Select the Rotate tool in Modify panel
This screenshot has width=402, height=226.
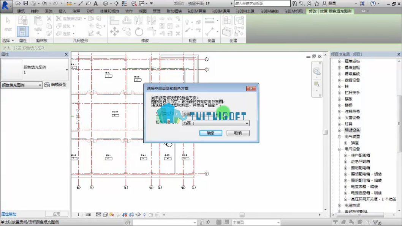[x=139, y=32]
